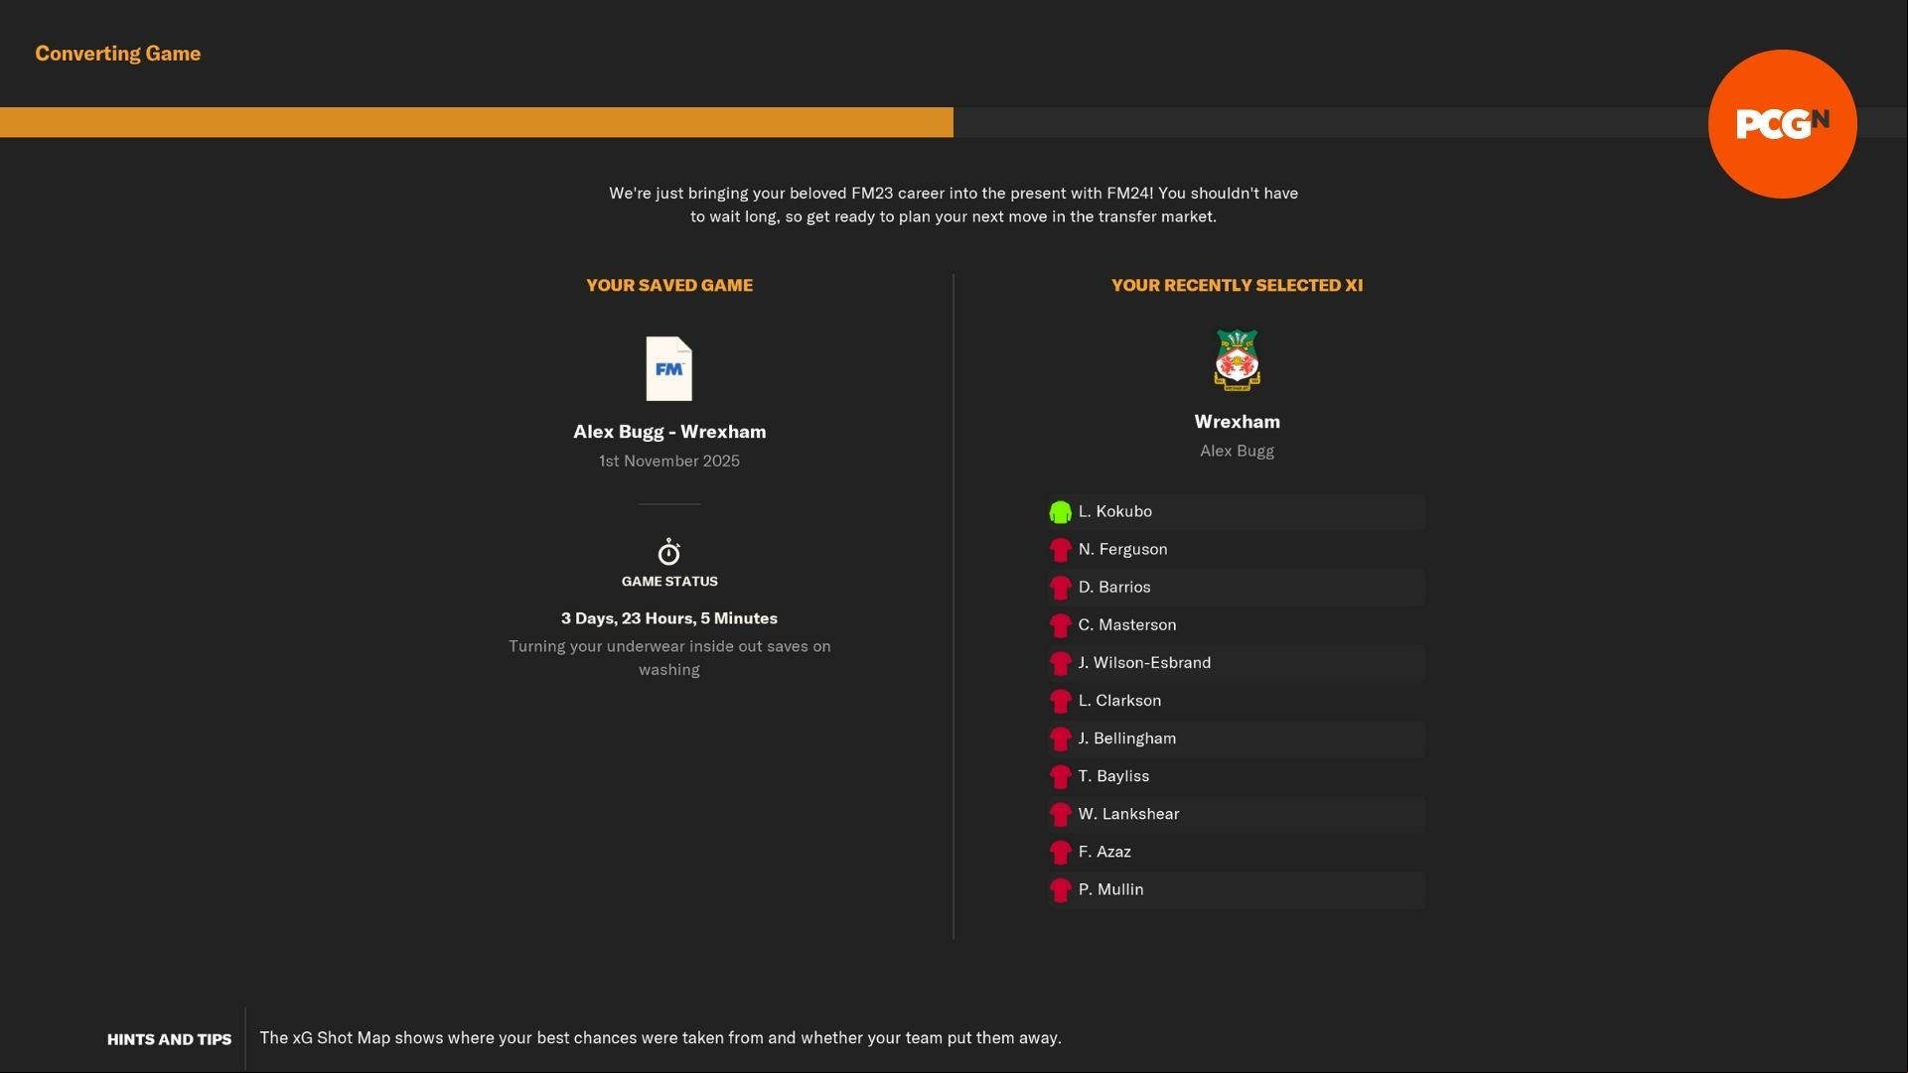Screen dimensions: 1908x1073
Task: Click the Wrexham club crest
Action: point(1237,359)
